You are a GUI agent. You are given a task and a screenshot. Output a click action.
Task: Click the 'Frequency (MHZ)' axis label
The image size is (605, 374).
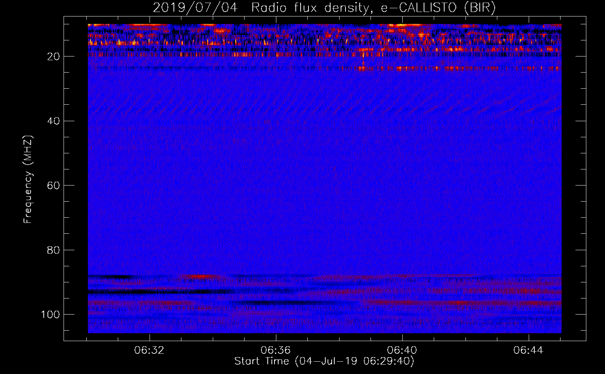[x=28, y=180]
